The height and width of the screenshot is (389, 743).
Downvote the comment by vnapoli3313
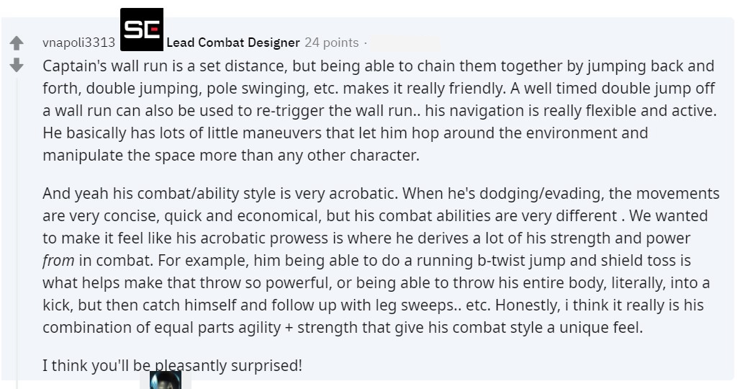coord(17,65)
